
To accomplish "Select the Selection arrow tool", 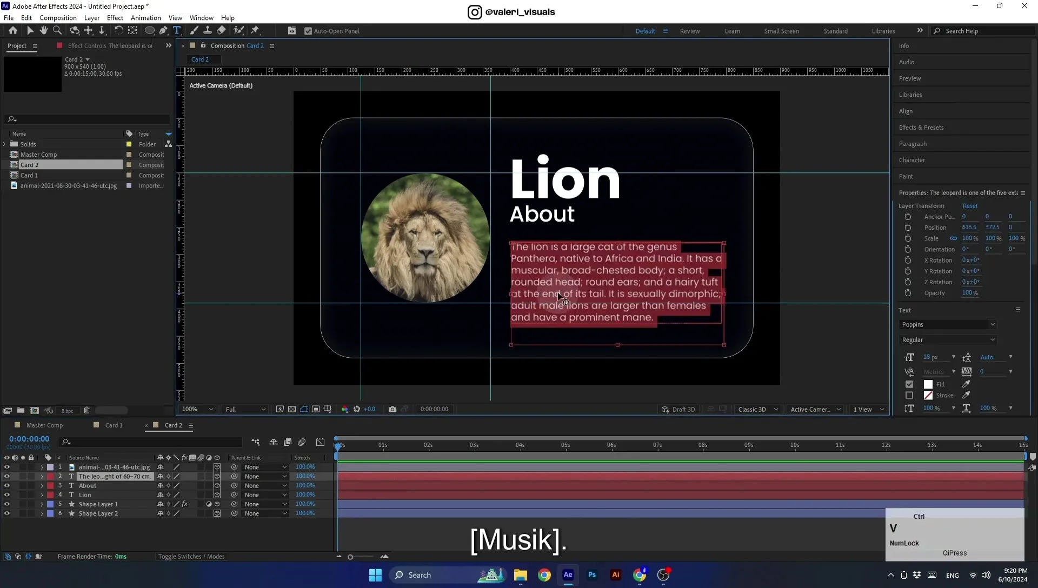I will 30,31.
